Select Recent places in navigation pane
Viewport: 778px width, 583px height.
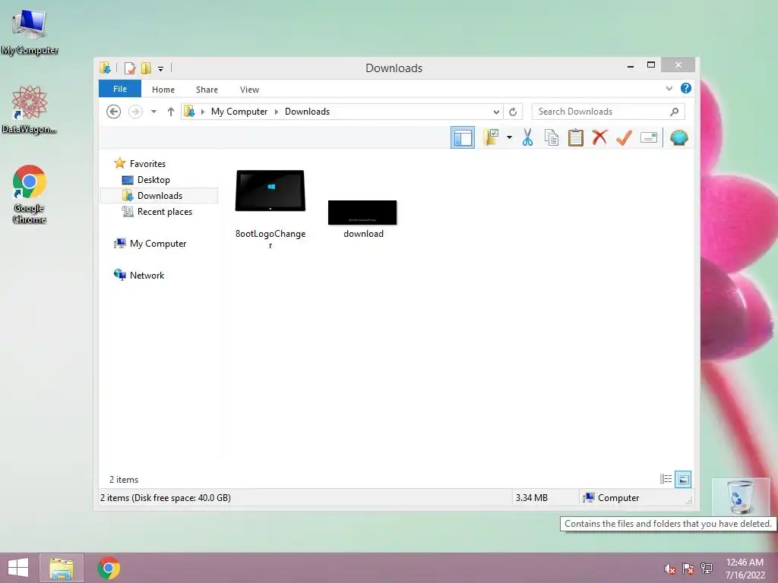[x=164, y=212]
